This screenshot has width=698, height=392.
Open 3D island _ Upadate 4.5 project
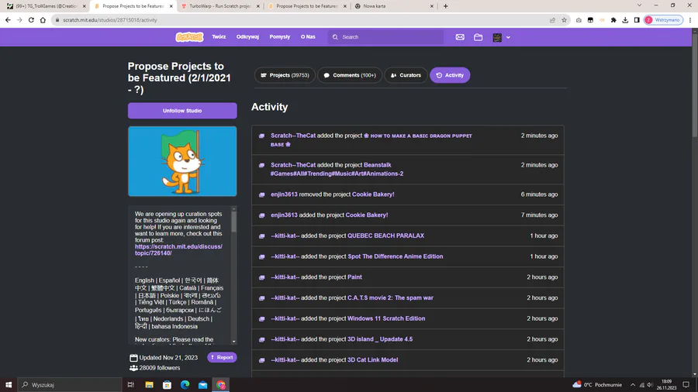click(380, 339)
